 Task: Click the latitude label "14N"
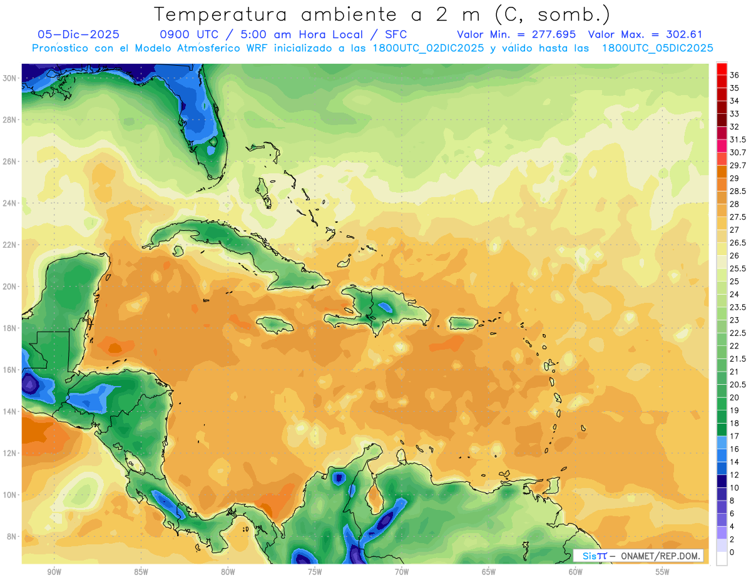(x=11, y=412)
